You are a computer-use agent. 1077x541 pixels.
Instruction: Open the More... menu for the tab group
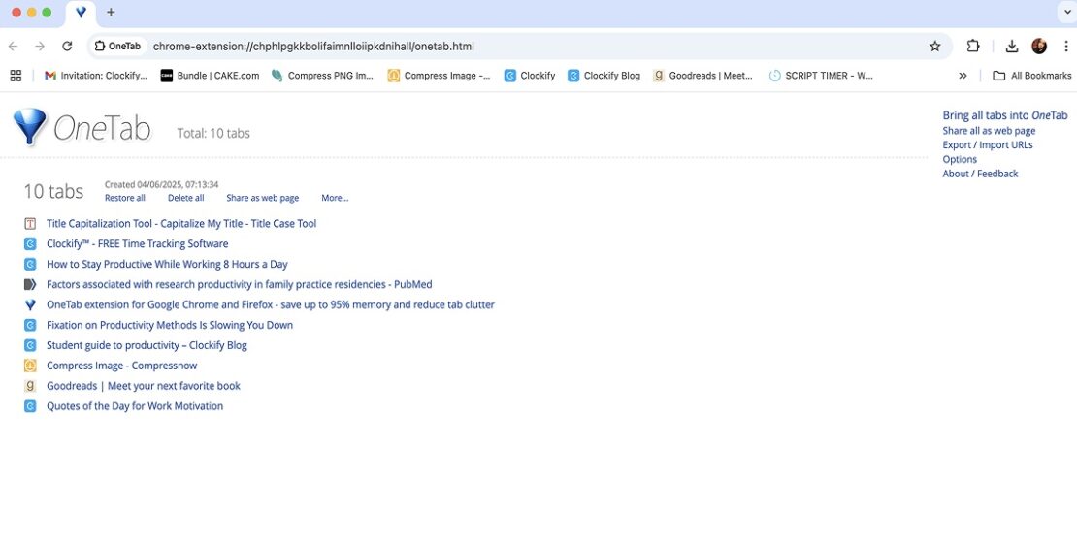[335, 198]
